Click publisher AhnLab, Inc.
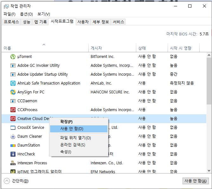The height and width of the screenshot is (189, 212). click(101, 83)
